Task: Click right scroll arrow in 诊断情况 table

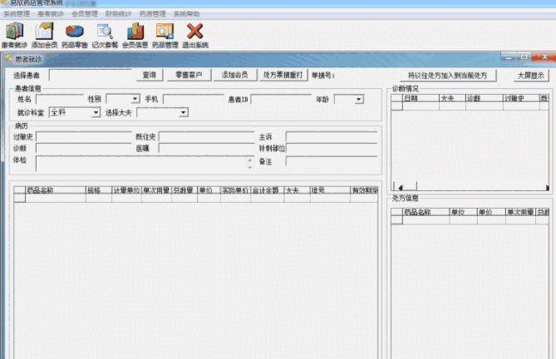Action: tap(547, 188)
